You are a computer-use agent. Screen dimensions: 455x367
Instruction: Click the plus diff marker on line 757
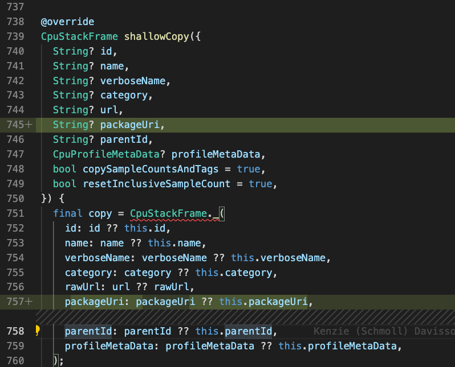click(29, 302)
